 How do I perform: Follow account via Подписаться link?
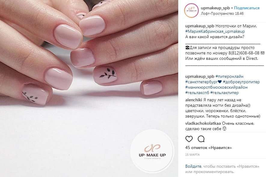(x=247, y=8)
